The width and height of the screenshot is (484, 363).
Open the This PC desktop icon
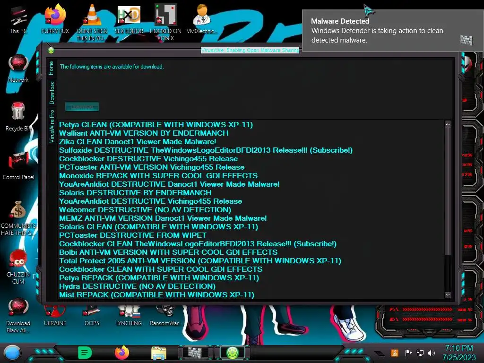[18, 20]
